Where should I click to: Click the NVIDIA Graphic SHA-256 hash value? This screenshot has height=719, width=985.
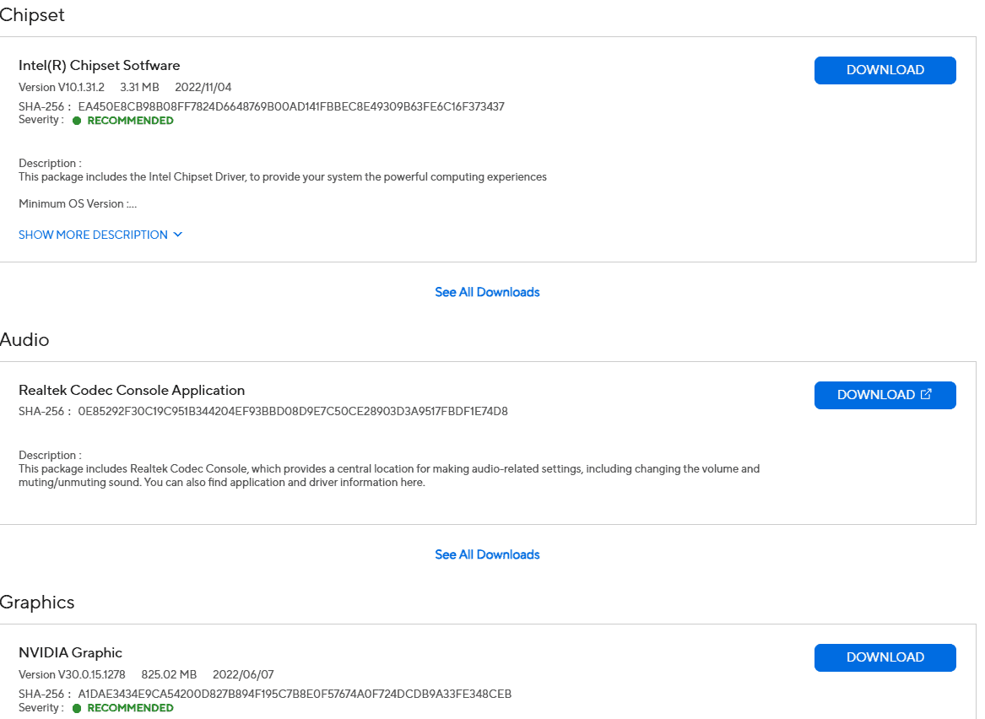pos(295,694)
